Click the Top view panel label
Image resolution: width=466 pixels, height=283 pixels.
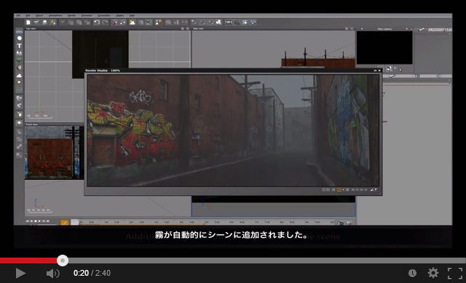tap(31, 29)
